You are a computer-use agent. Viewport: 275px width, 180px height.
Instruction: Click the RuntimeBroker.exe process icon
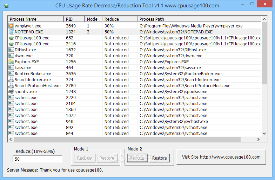[11, 73]
